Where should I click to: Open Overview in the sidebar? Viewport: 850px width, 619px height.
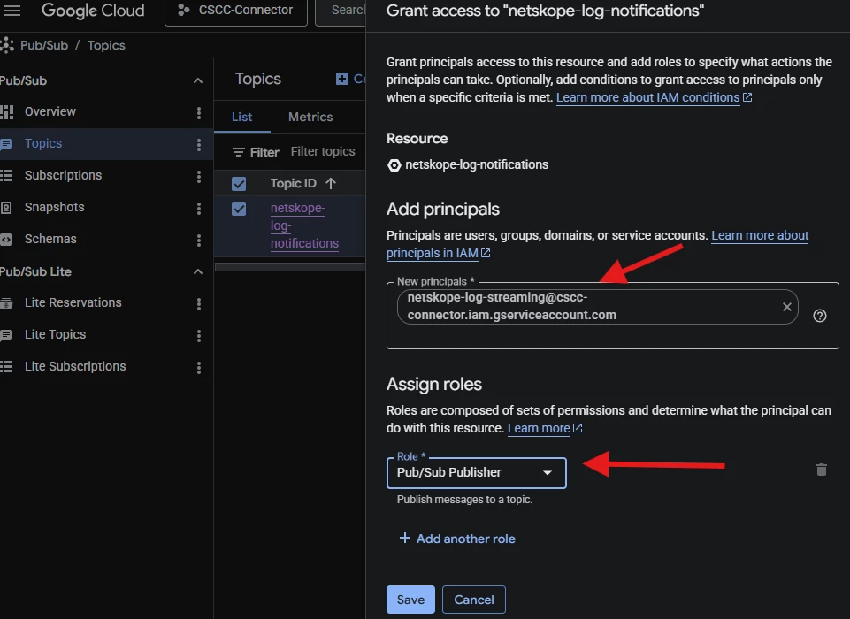click(x=50, y=111)
